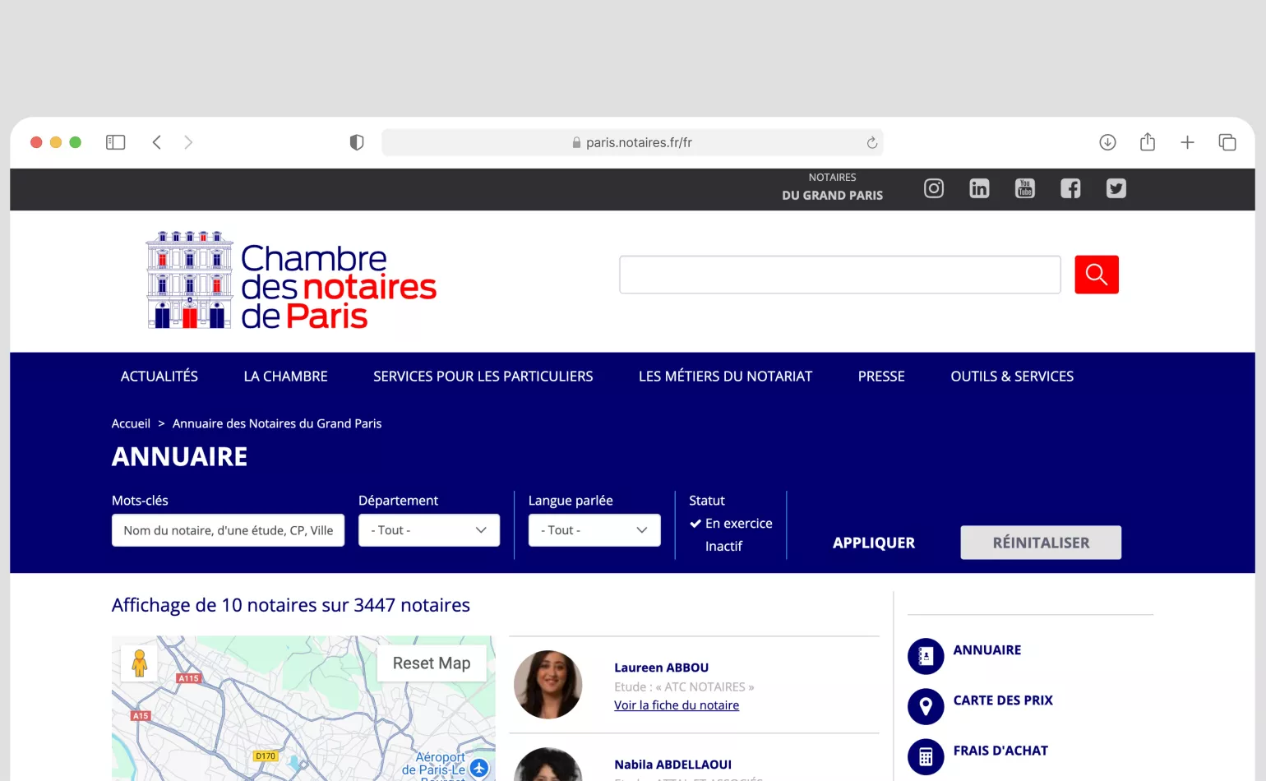Open the LinkedIn social icon
The height and width of the screenshot is (781, 1266).
click(x=979, y=188)
